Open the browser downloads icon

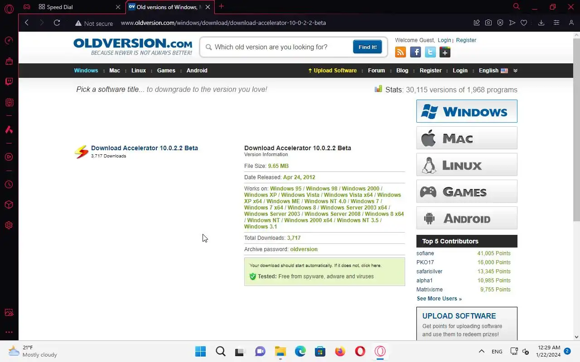coord(541,23)
